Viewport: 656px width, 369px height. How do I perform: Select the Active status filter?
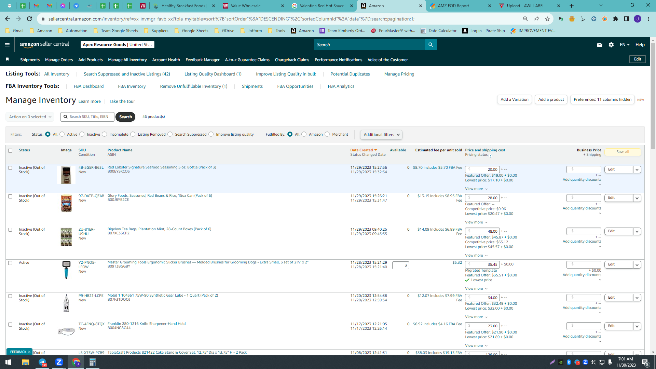[x=62, y=134]
